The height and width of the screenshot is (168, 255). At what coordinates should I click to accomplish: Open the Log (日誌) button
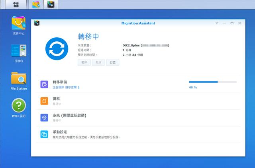113,62
